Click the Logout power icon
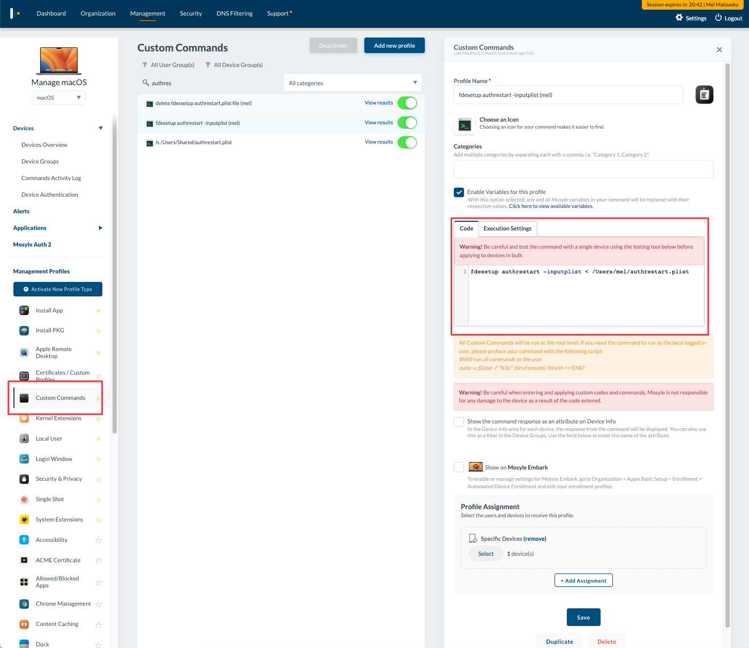The width and height of the screenshot is (749, 648). (x=718, y=18)
